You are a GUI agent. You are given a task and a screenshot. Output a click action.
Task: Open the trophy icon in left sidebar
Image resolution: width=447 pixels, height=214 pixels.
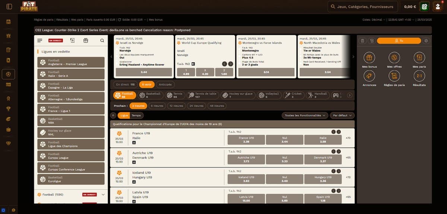[9, 109]
